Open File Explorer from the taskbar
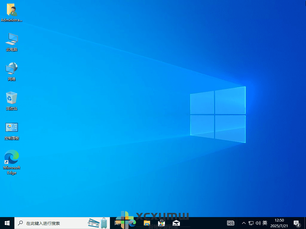The height and width of the screenshot is (229, 306). (146, 223)
